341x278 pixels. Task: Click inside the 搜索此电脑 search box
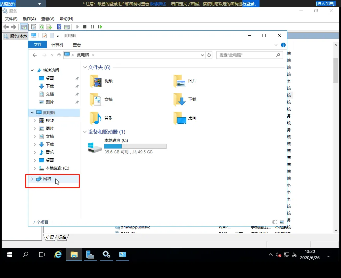[x=247, y=55]
